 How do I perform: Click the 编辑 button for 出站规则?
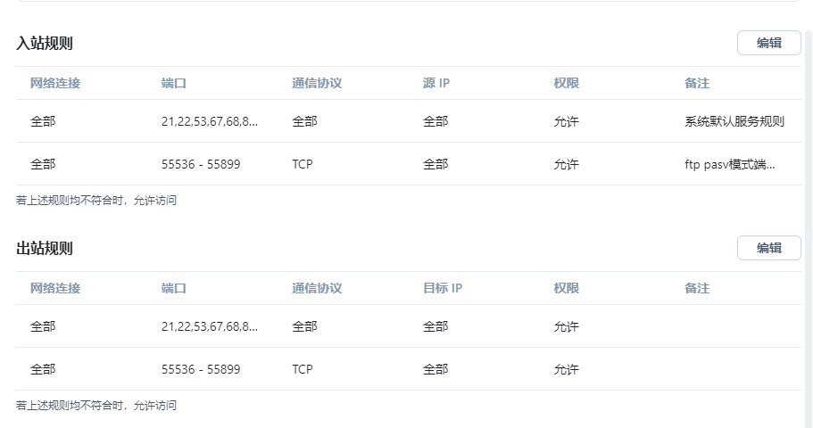click(769, 248)
